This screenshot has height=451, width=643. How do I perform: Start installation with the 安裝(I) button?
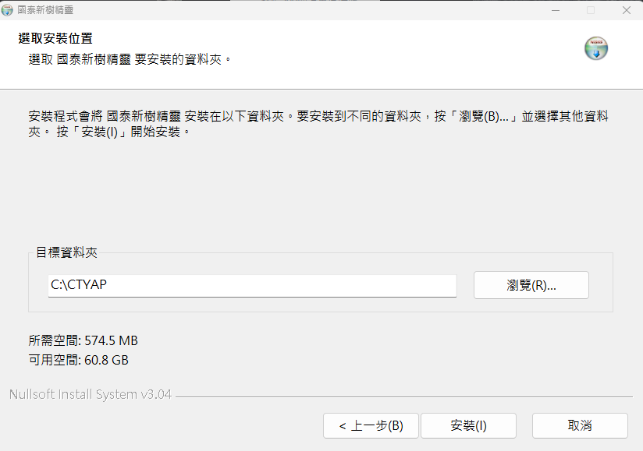[468, 425]
